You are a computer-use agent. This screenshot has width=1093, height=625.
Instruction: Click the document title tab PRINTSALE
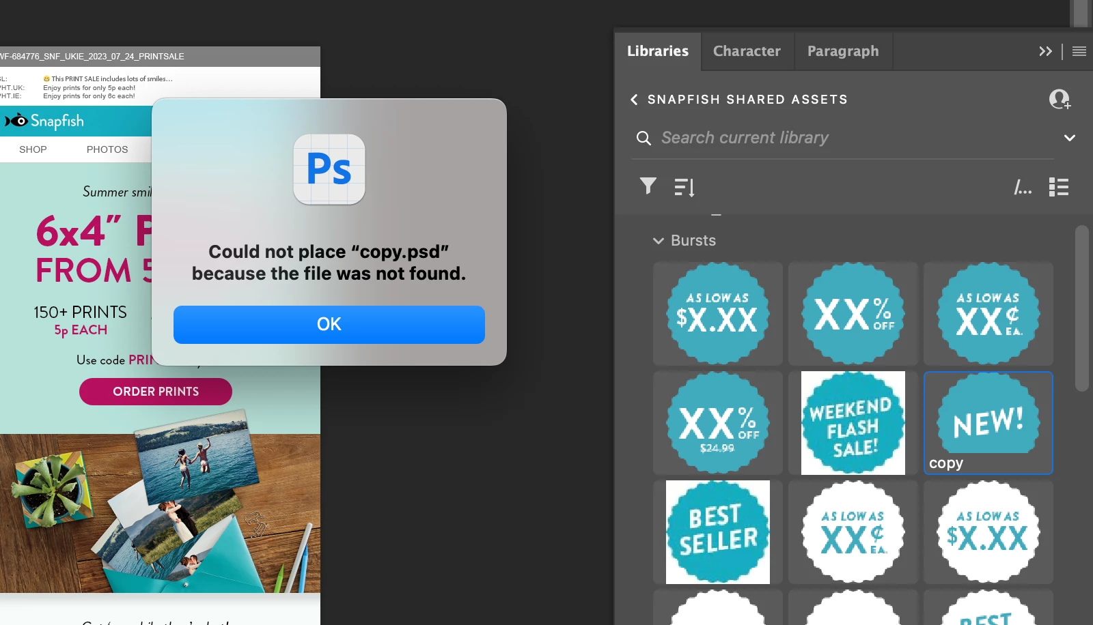coord(92,57)
